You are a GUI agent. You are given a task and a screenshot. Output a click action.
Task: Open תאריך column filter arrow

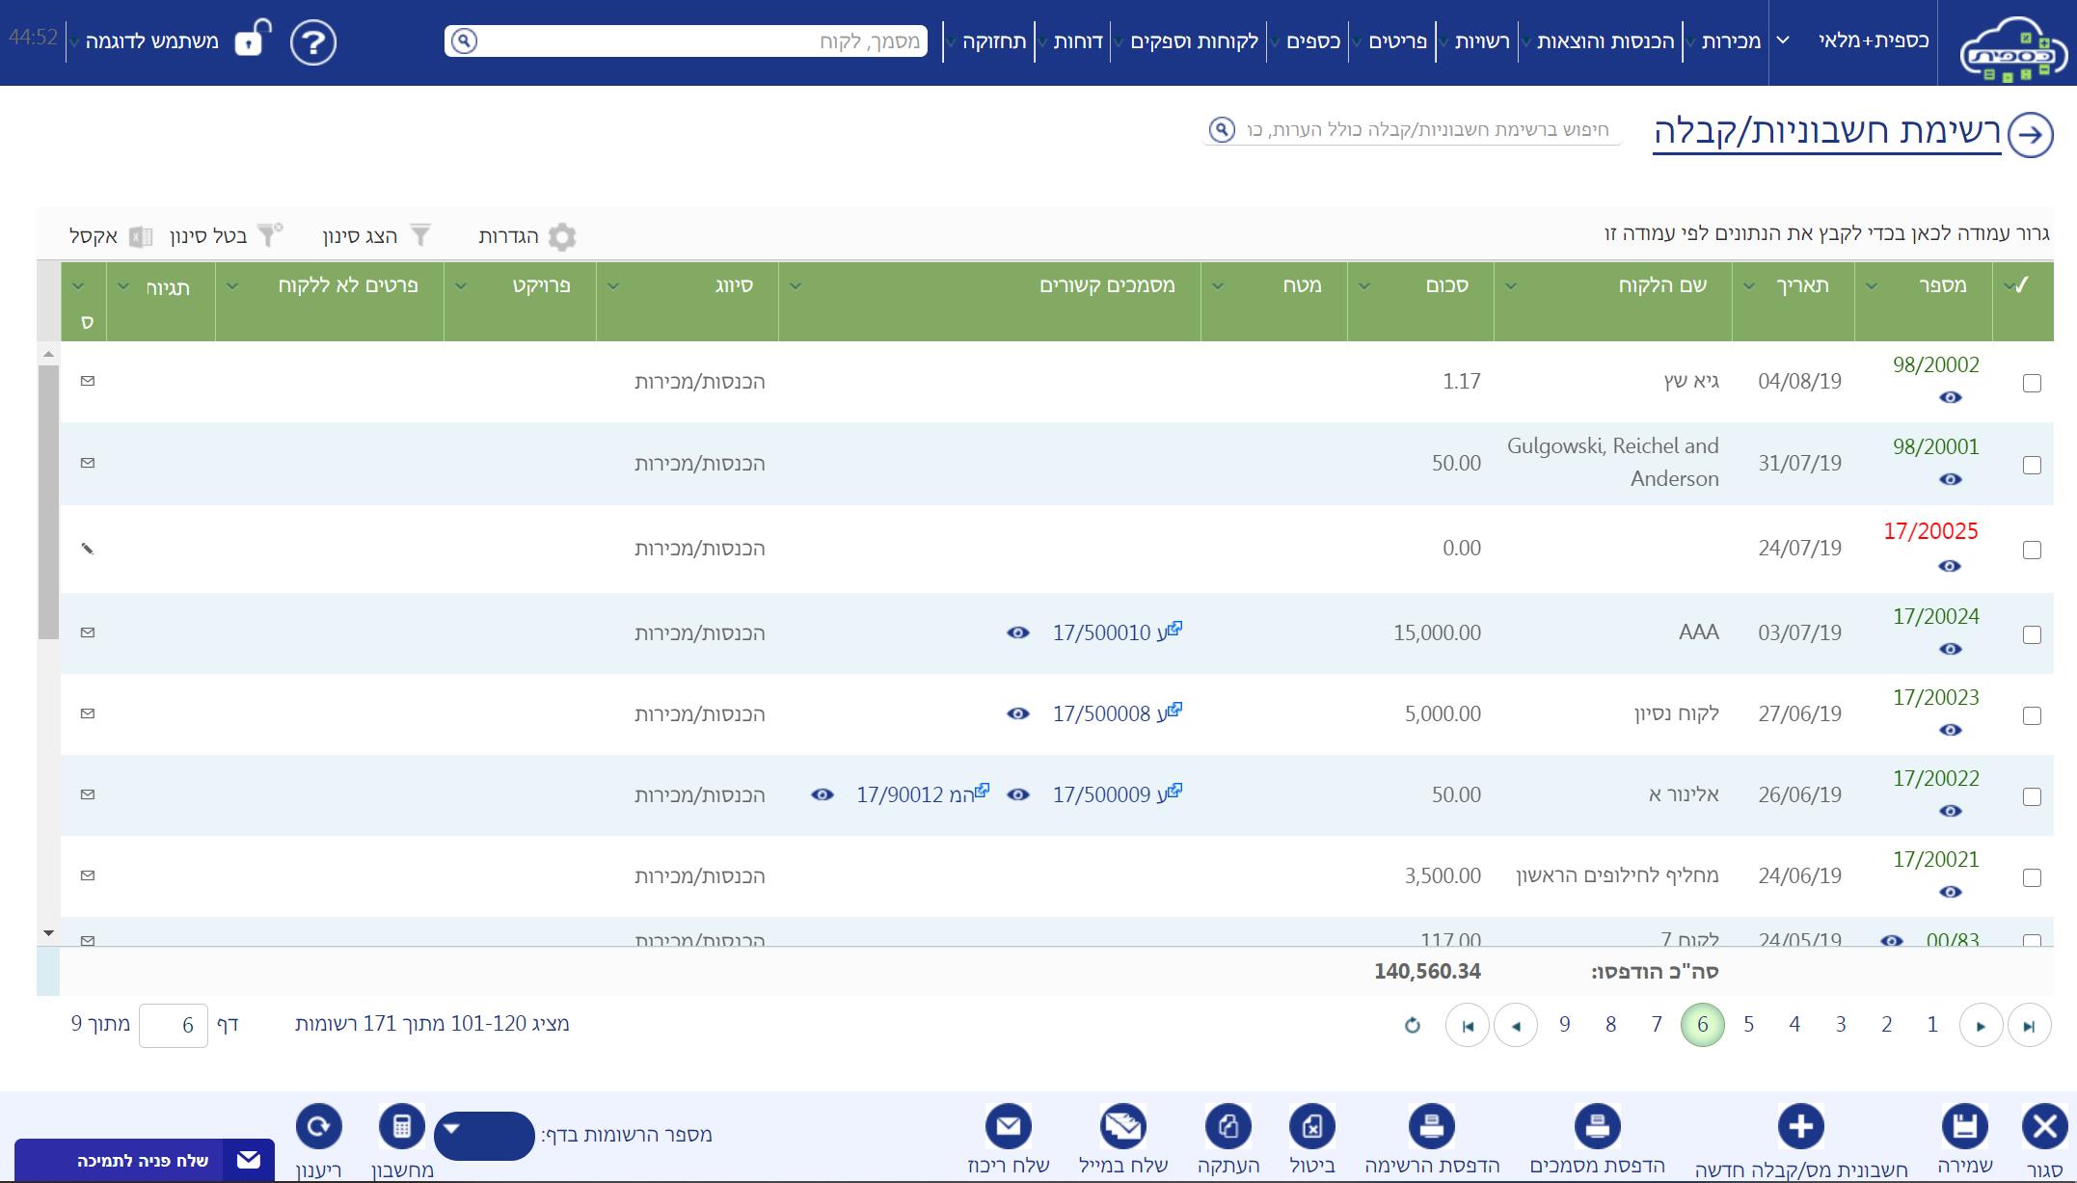(x=1749, y=285)
